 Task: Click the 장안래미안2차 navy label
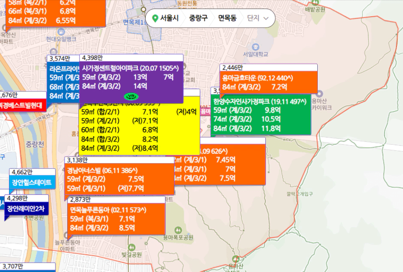[26, 209]
